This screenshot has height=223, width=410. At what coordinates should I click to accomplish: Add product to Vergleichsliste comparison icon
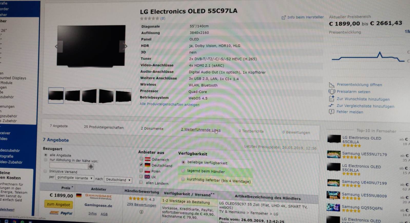pos(331,105)
